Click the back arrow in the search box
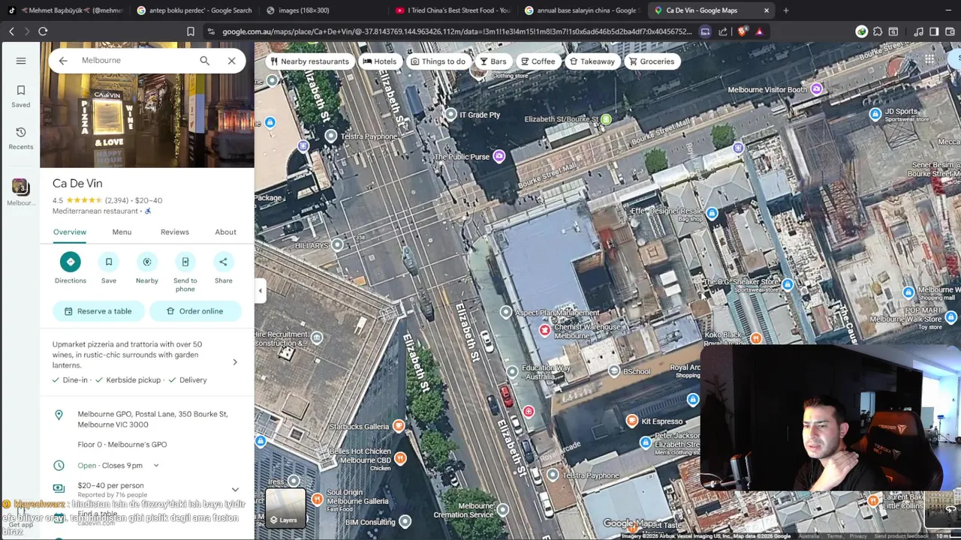Screen dimensions: 961x540 [63, 61]
